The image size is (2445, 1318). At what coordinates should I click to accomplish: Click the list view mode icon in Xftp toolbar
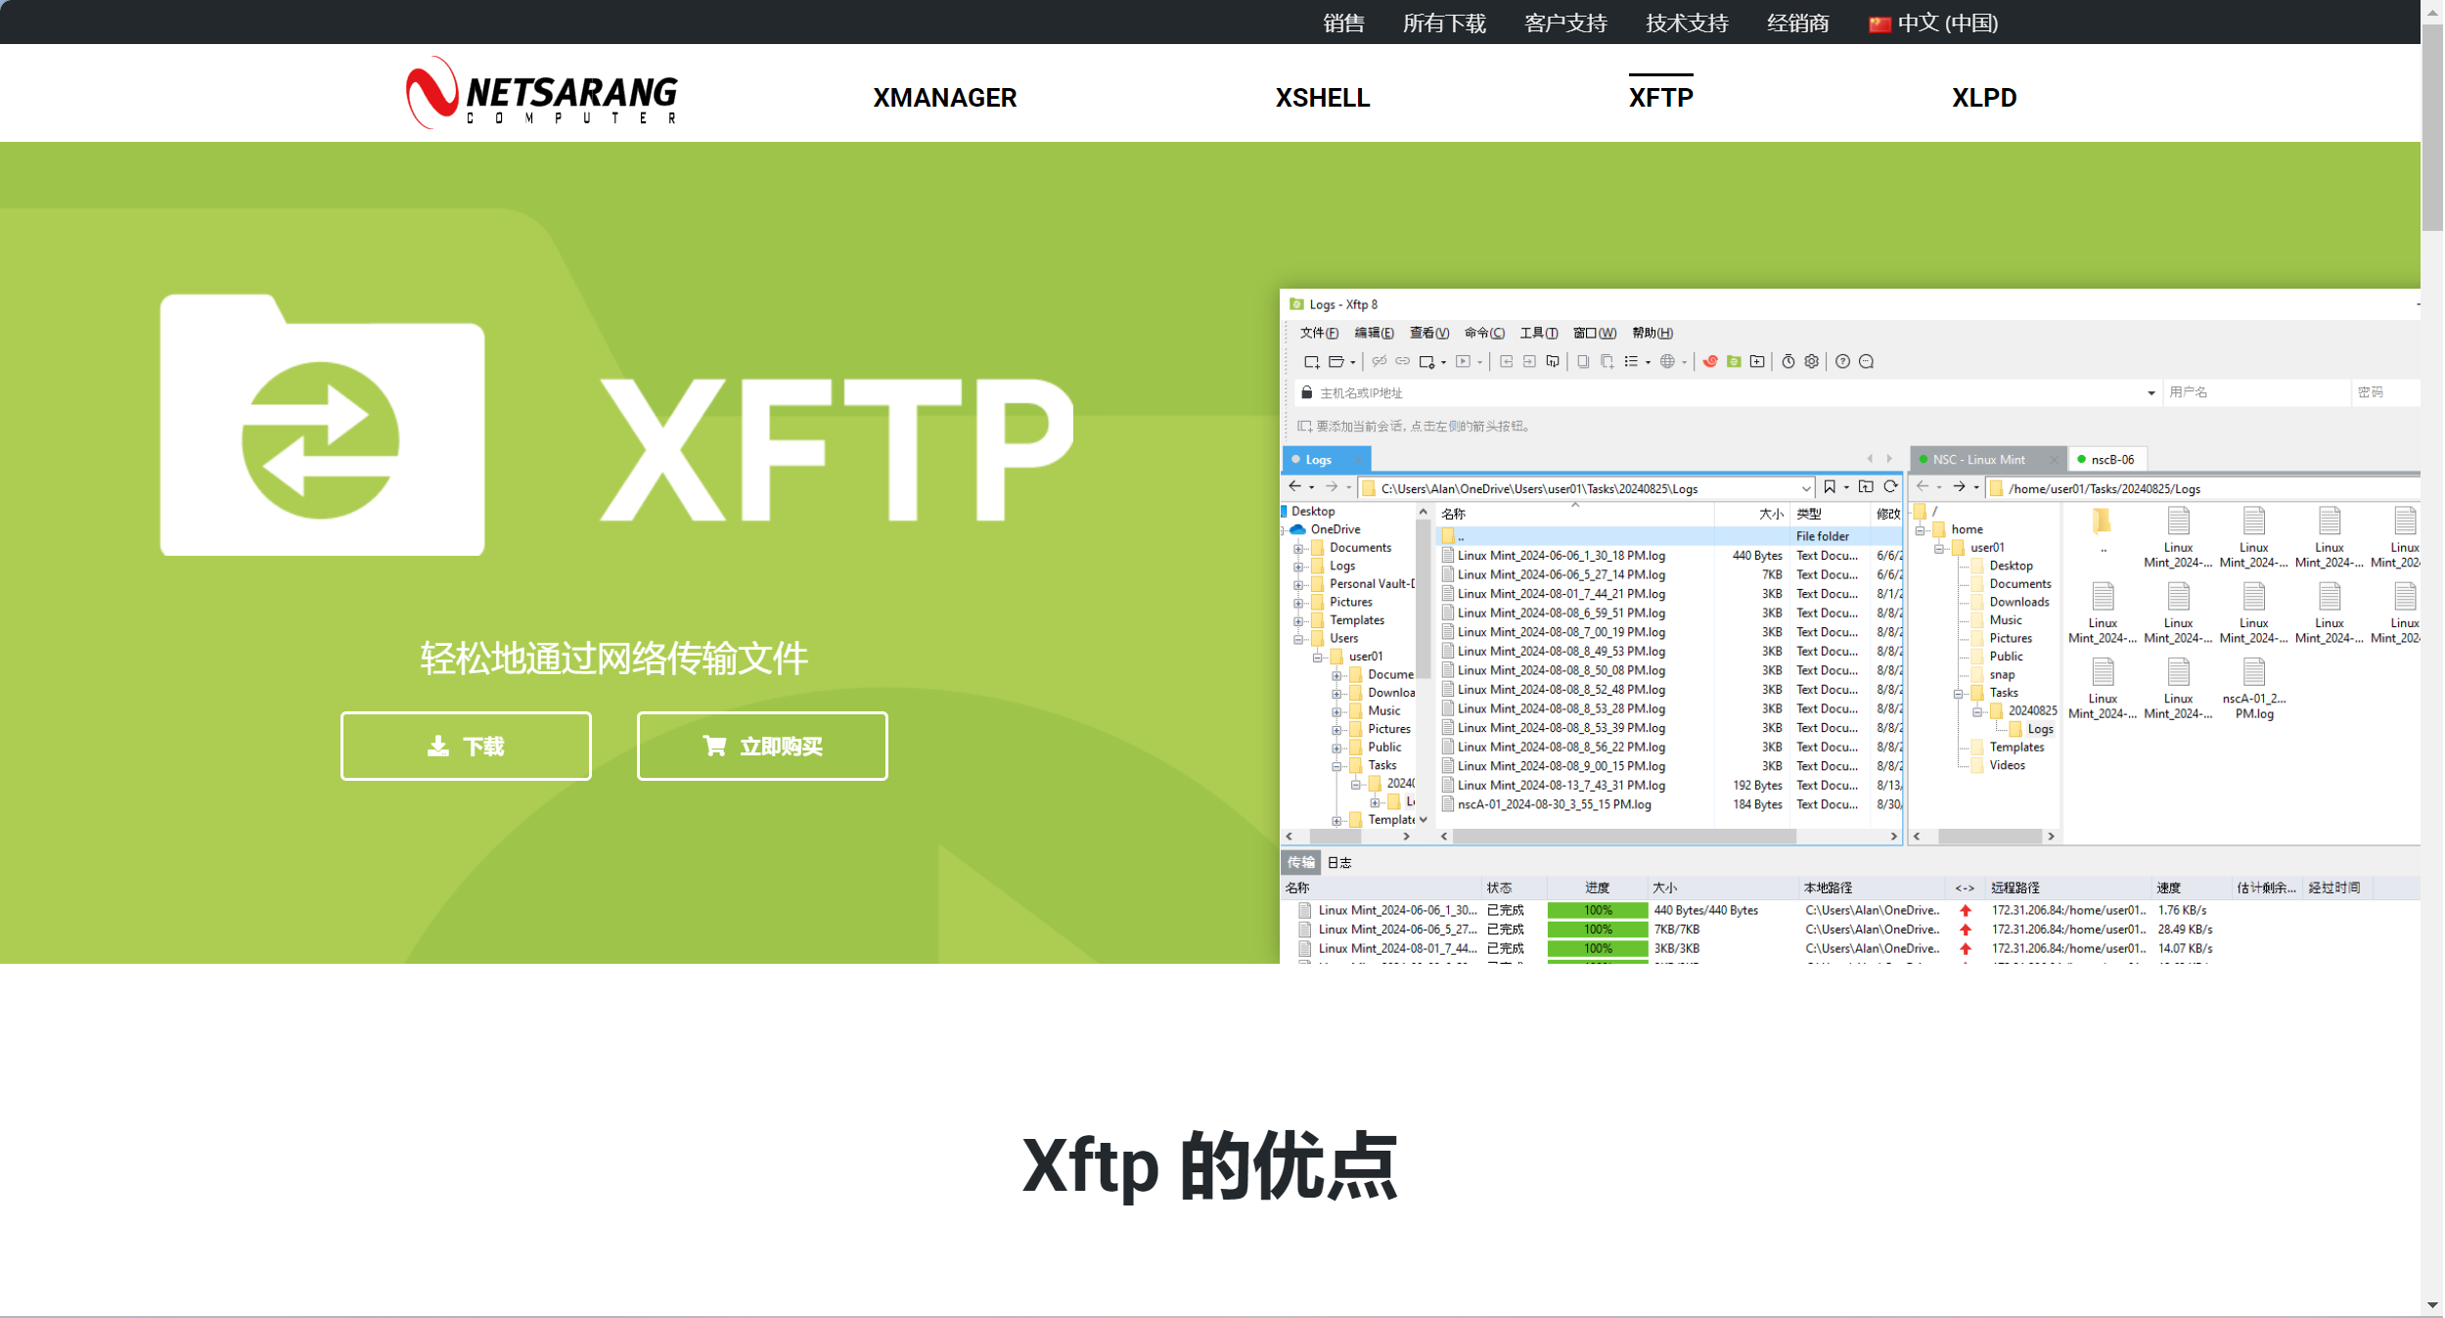(1631, 362)
